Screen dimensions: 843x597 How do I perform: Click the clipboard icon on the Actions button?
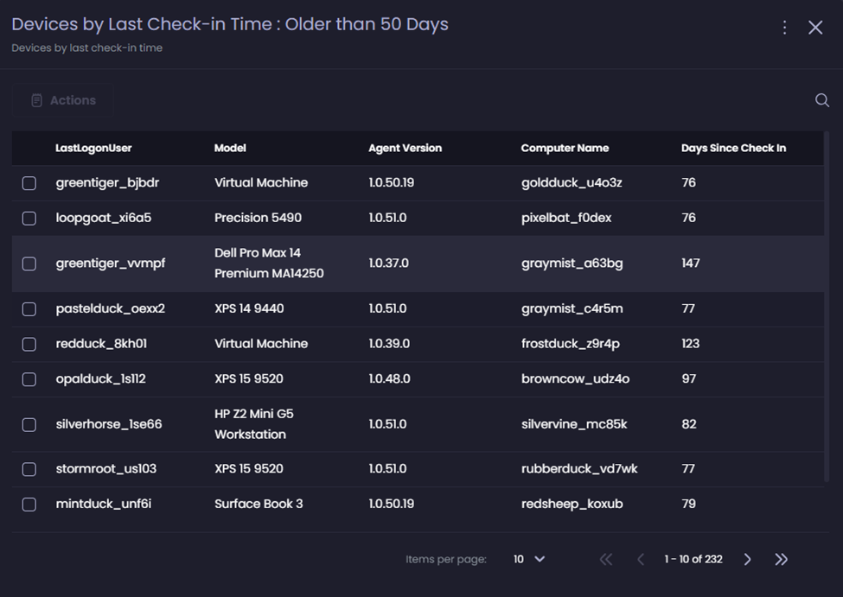36,99
